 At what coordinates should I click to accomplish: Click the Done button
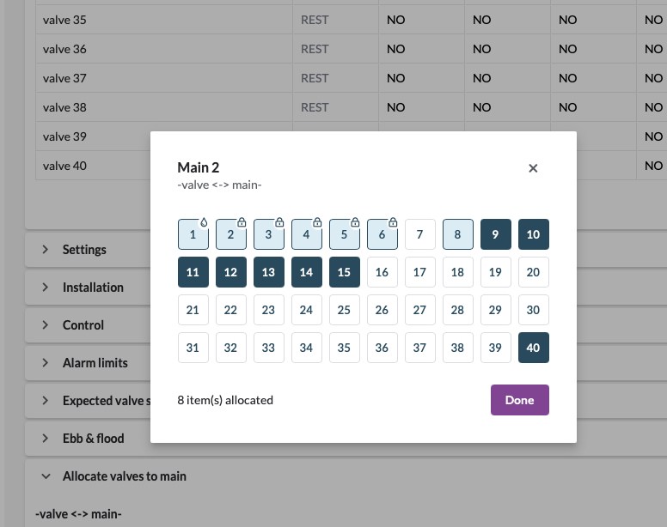pyautogui.click(x=519, y=400)
